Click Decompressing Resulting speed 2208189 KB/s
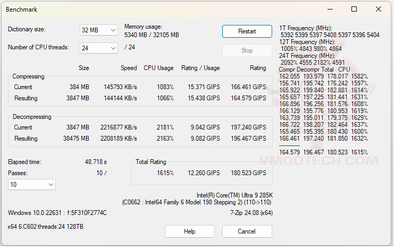Viewport: 395px width, 250px height. click(119, 139)
